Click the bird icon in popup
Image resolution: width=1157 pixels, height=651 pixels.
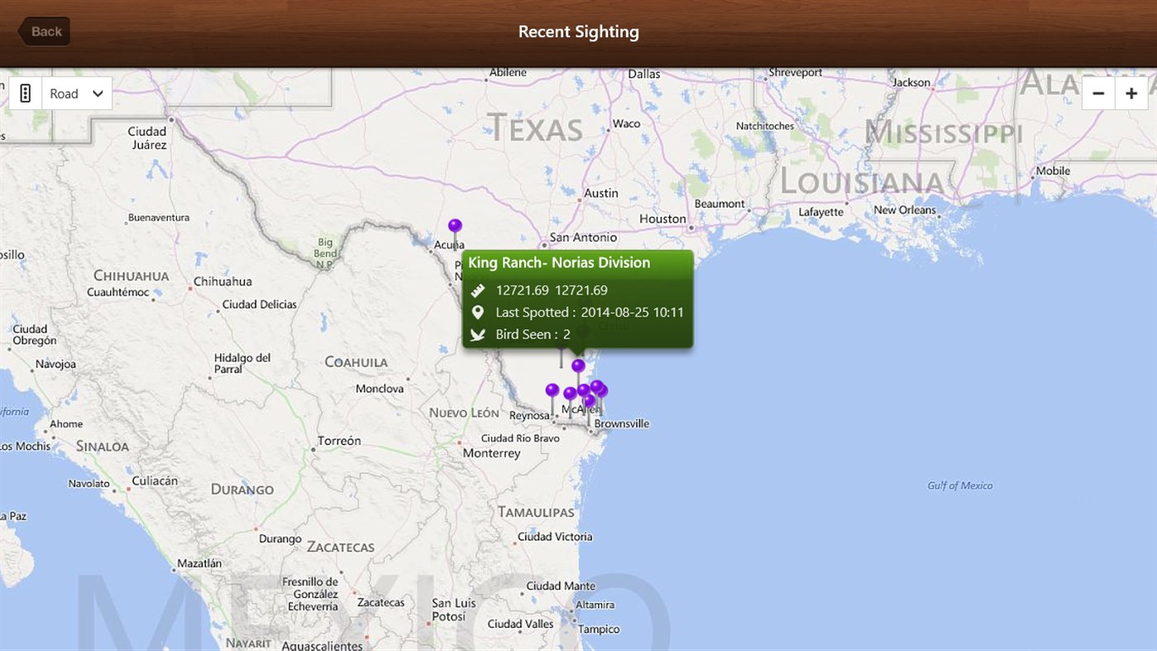click(477, 335)
